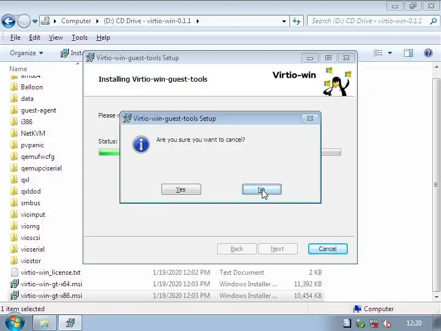Screen dimensions: 441x331
Task: Refresh the folder view
Action: point(297,21)
